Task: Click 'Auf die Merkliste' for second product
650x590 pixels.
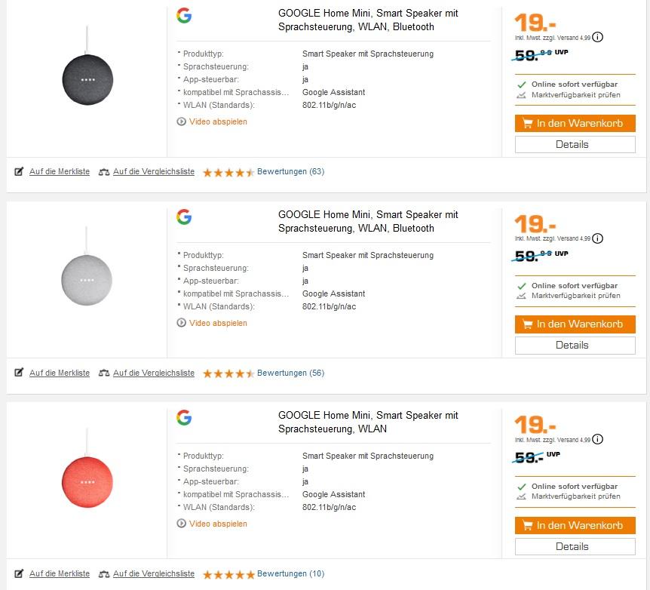Action: (59, 373)
